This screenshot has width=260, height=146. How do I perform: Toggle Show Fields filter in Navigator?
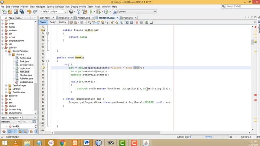click(9, 131)
